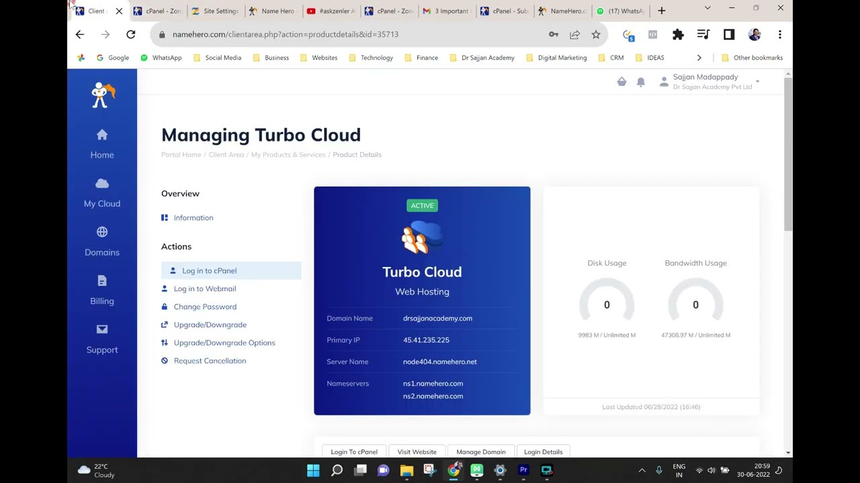This screenshot has height=483, width=860.
Task: Click the NameHero logo in sidebar
Action: coord(103,95)
